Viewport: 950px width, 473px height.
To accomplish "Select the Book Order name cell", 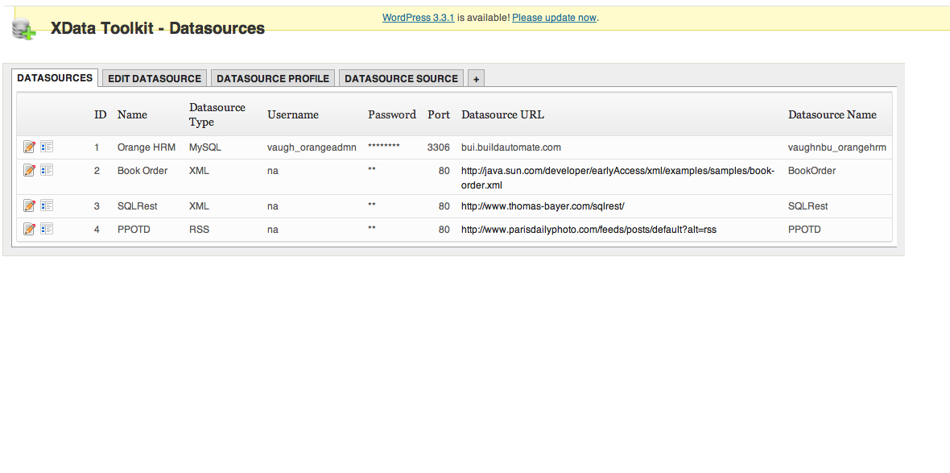I will click(142, 170).
